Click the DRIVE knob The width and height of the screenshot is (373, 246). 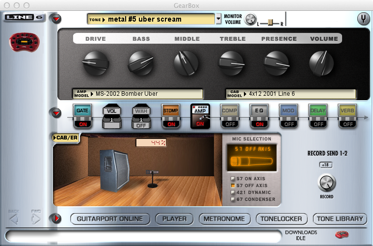coord(96,63)
